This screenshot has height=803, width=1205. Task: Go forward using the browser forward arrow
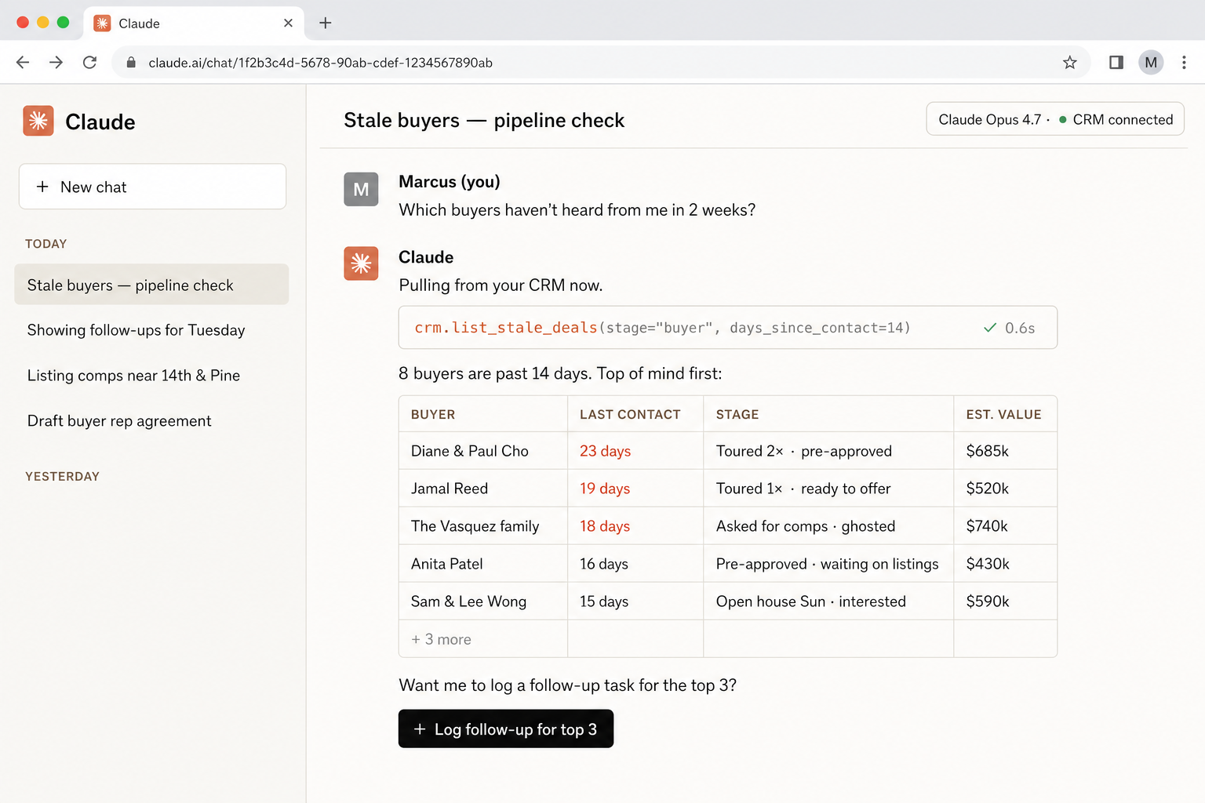pos(56,63)
